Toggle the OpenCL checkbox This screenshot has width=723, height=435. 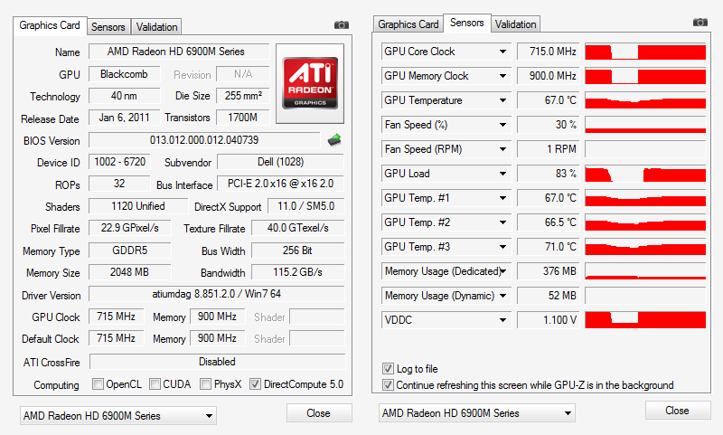[x=98, y=383]
